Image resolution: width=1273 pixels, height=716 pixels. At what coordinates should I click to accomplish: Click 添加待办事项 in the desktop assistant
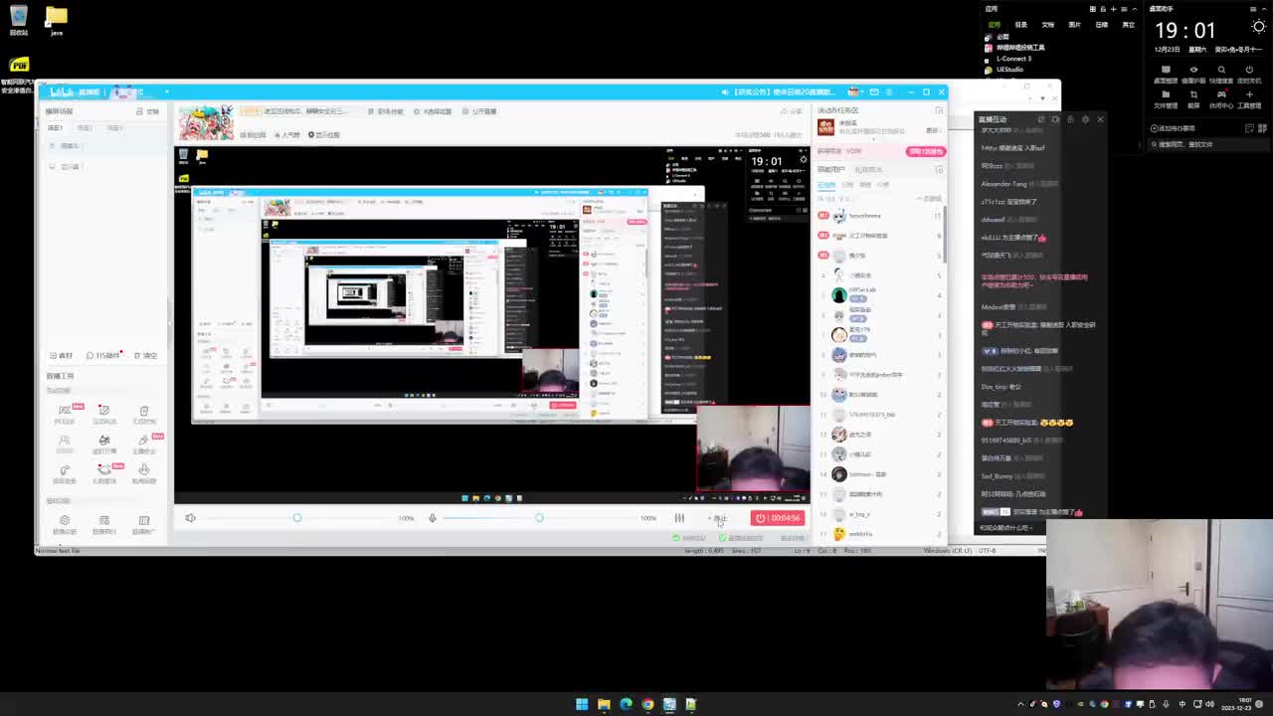coord(1174,128)
